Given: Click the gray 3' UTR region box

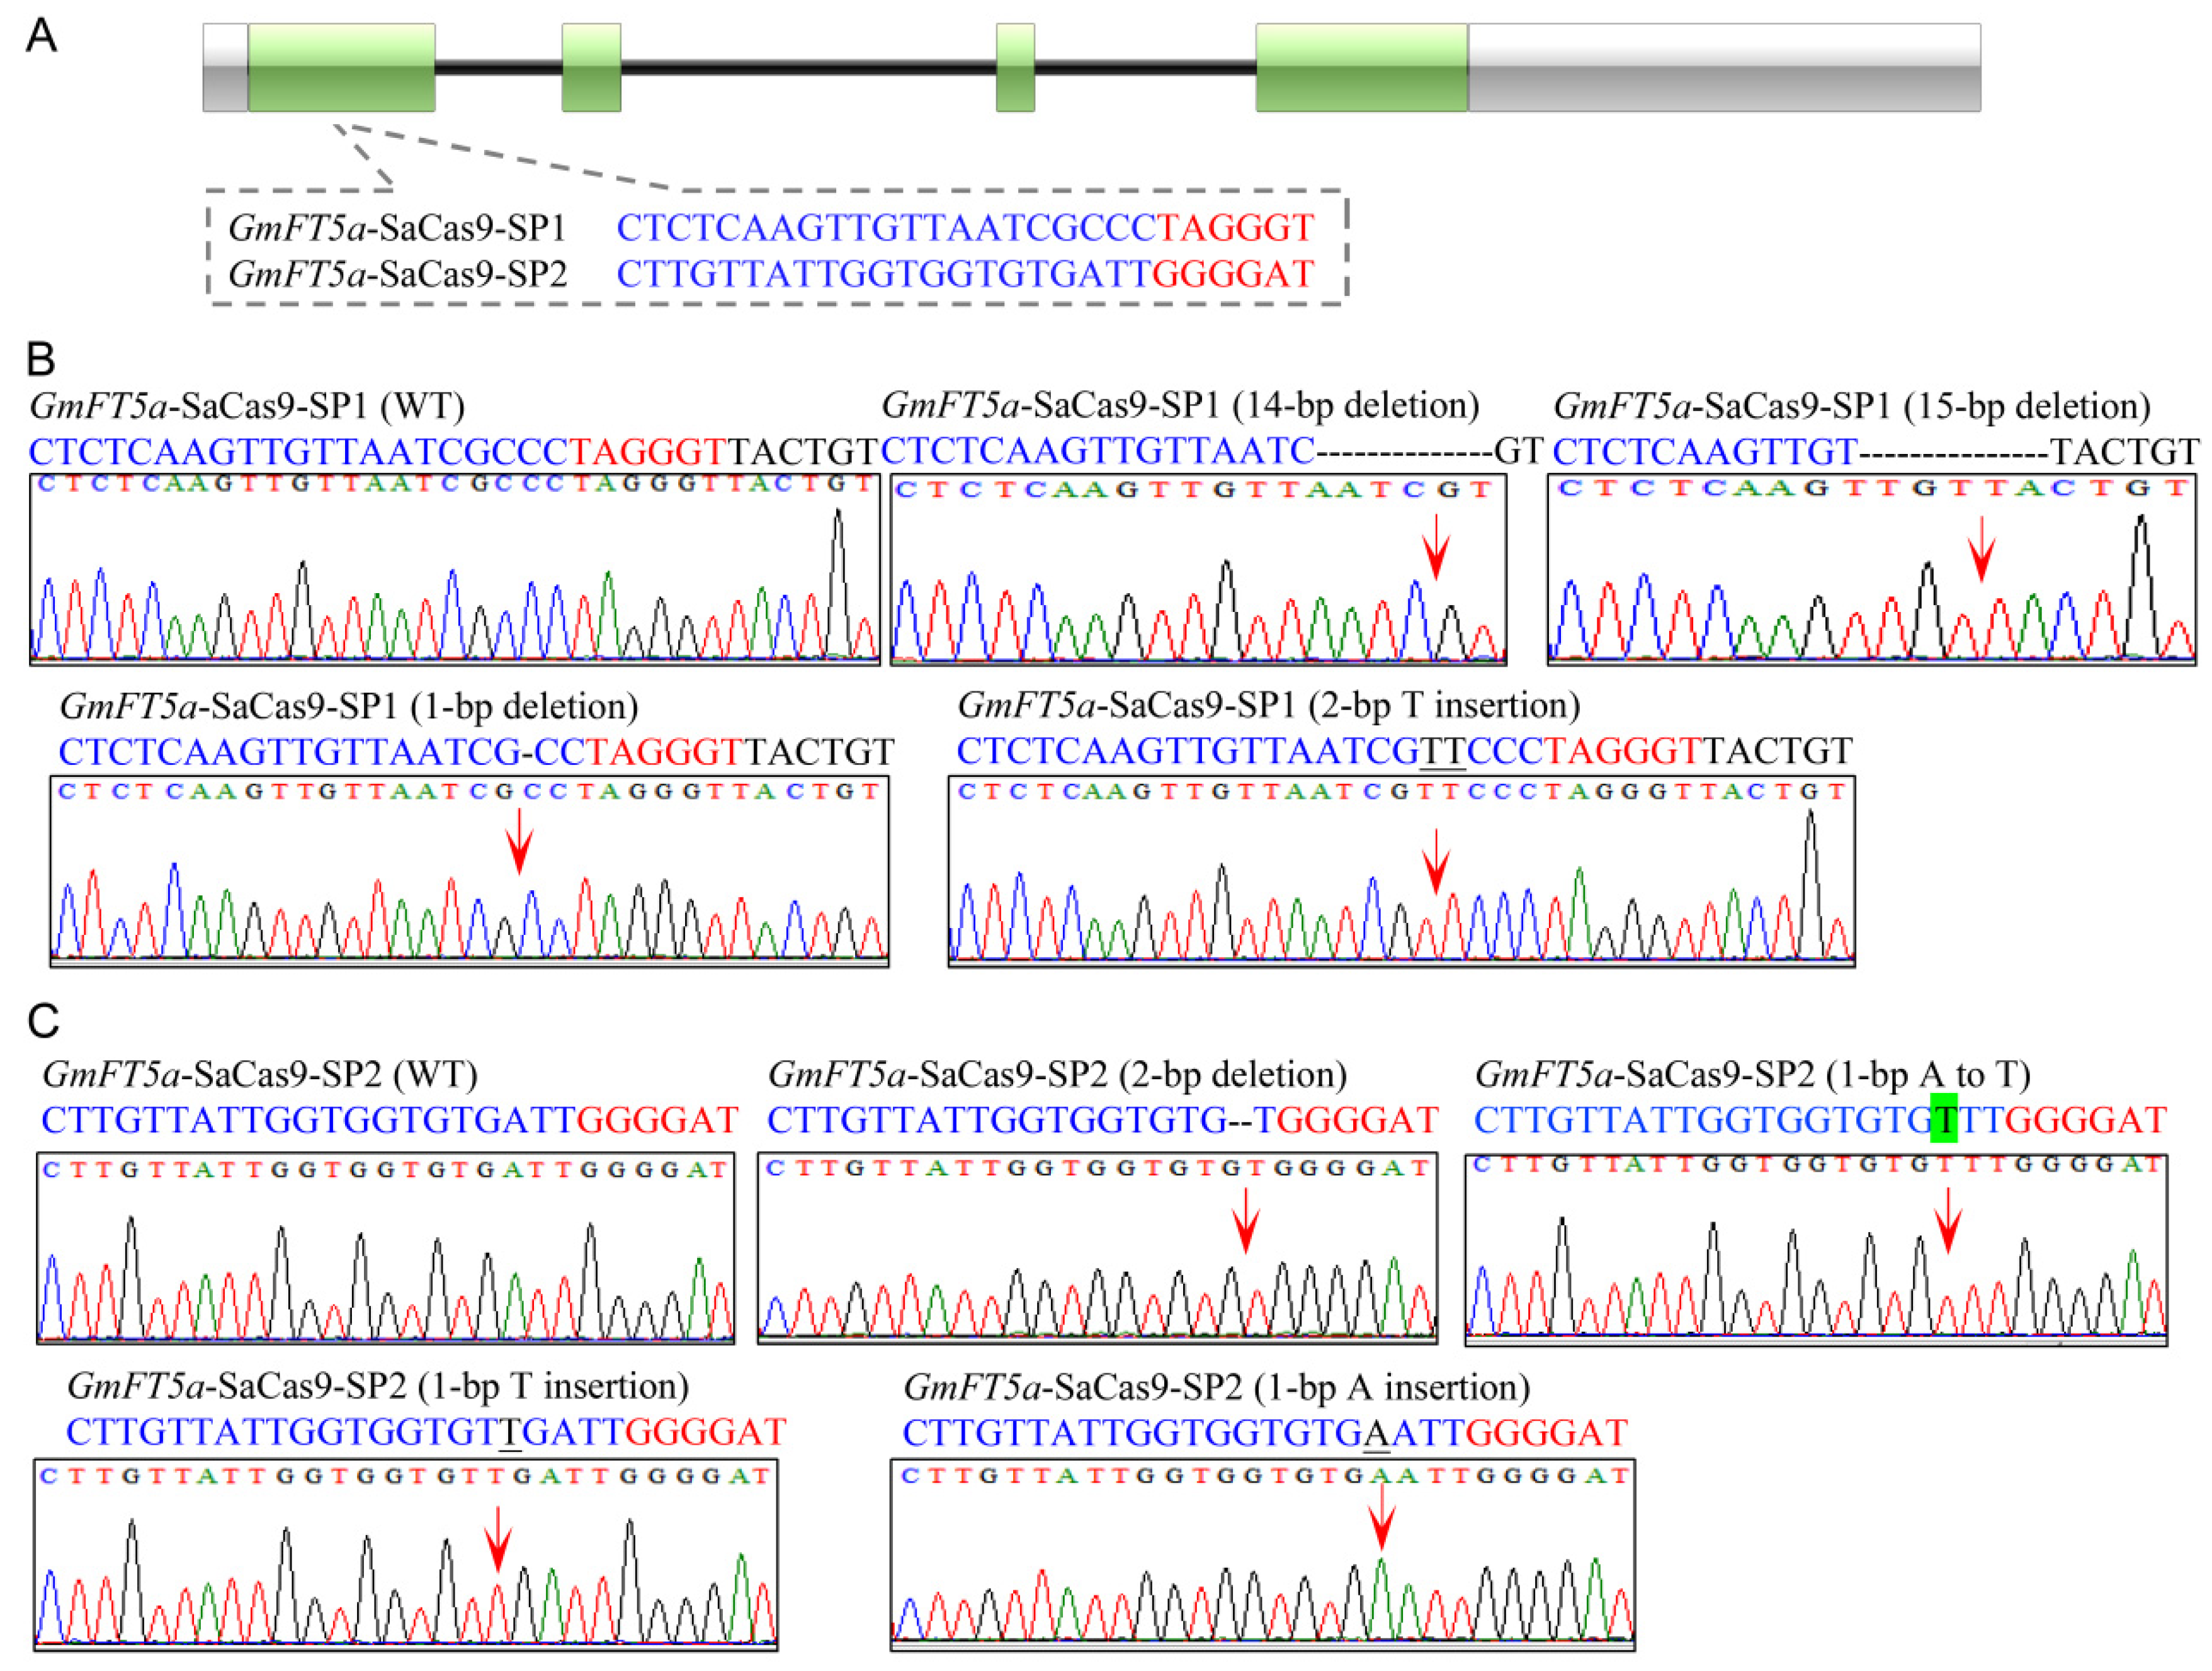Looking at the screenshot, I should (x=1723, y=67).
